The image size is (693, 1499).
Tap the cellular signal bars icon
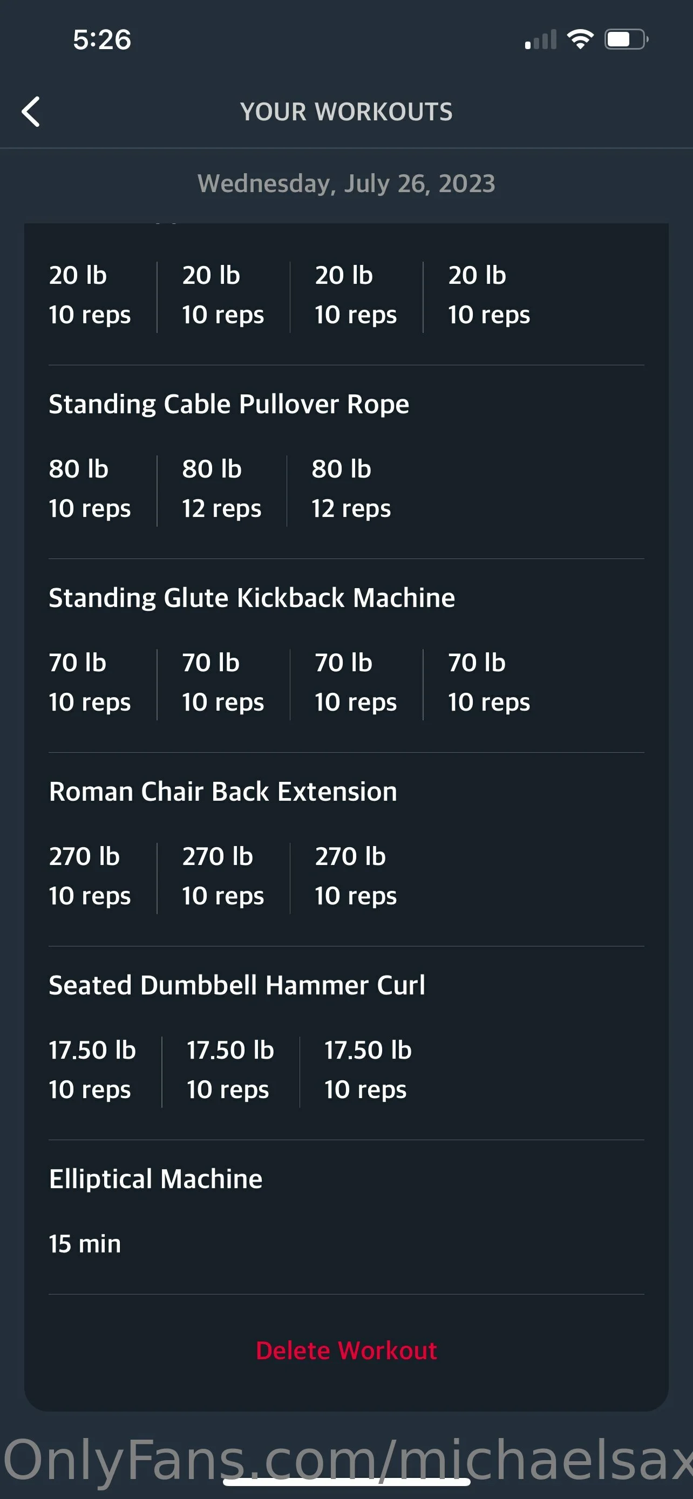click(541, 39)
